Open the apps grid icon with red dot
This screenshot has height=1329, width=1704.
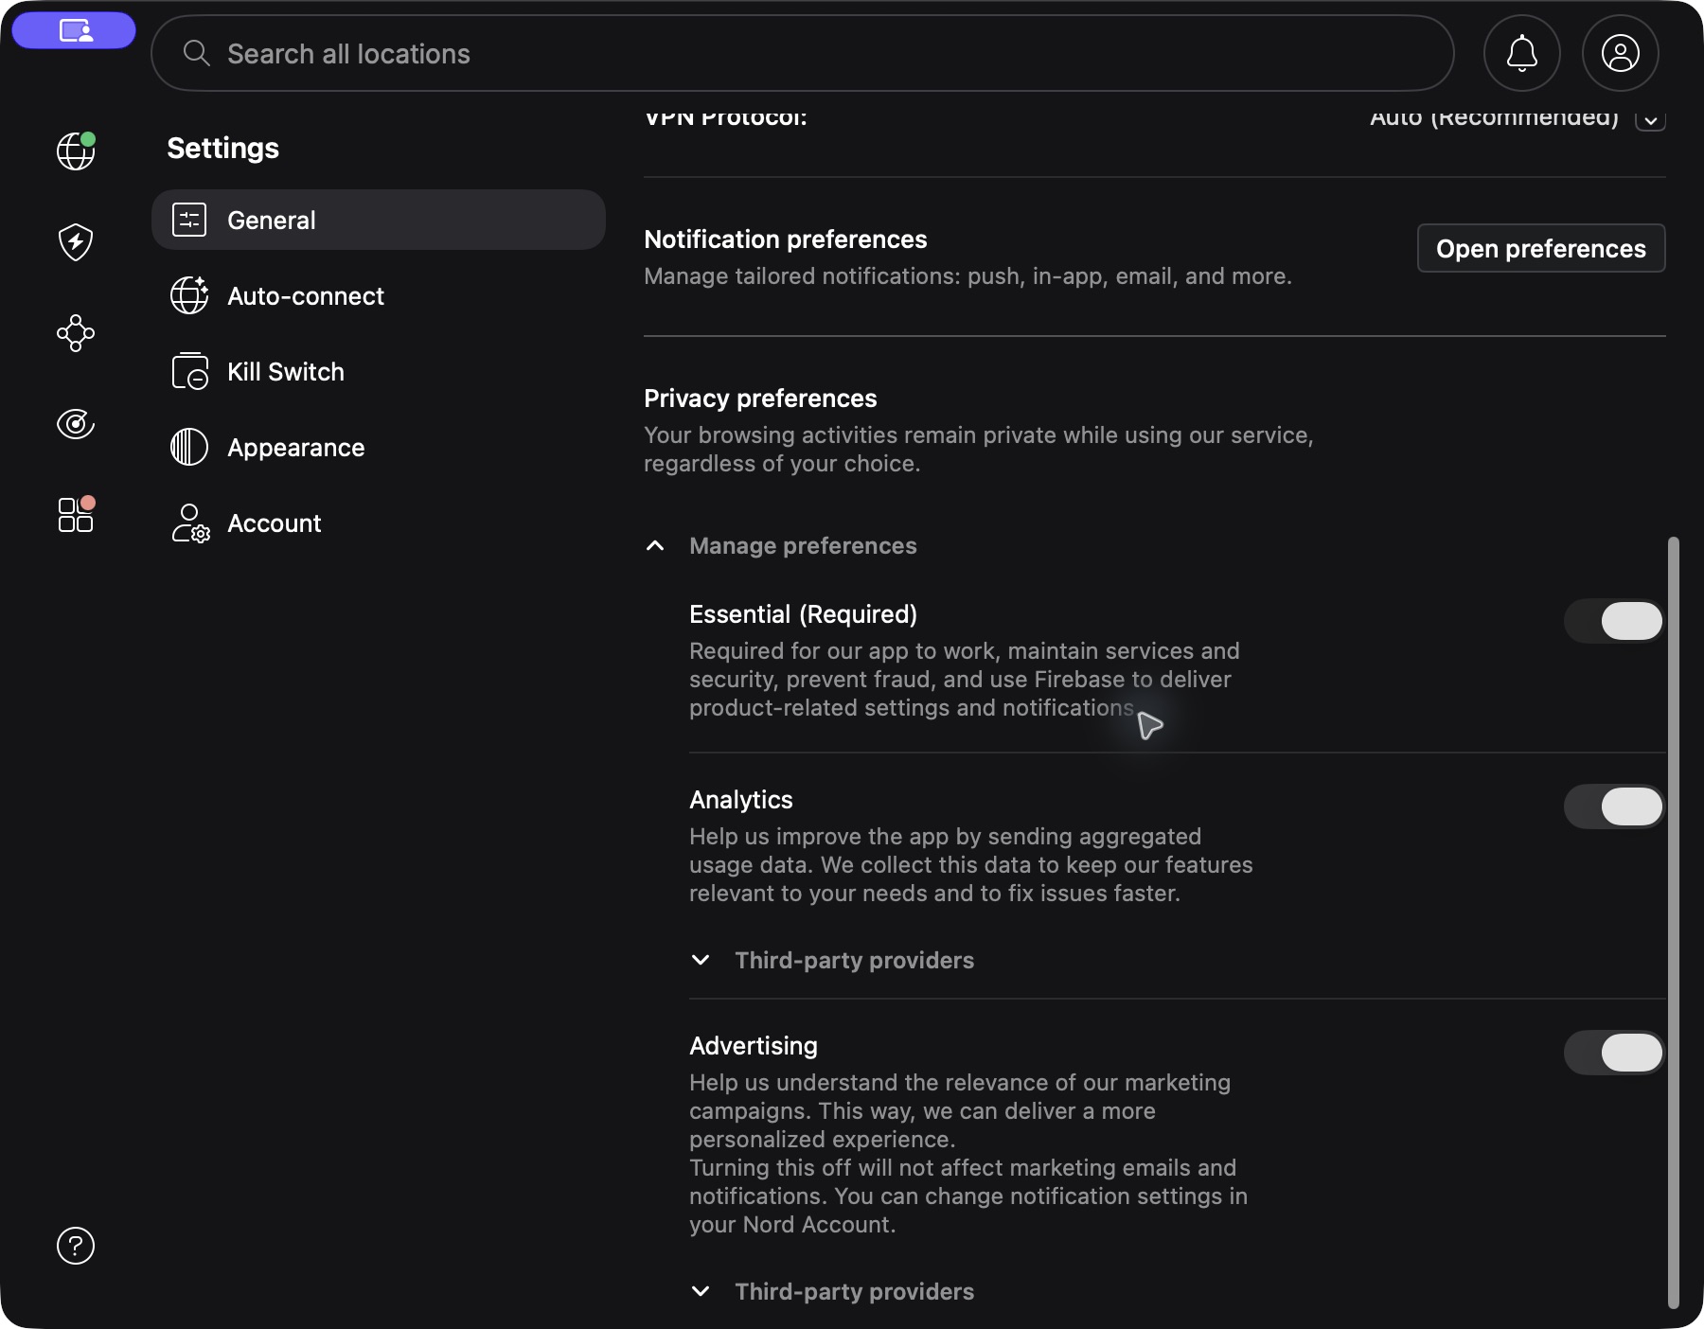tap(76, 514)
